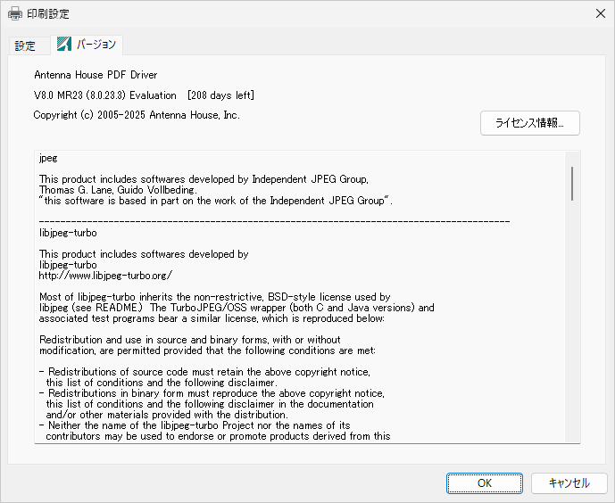Click the dashed separator line in license text

(x=274, y=220)
